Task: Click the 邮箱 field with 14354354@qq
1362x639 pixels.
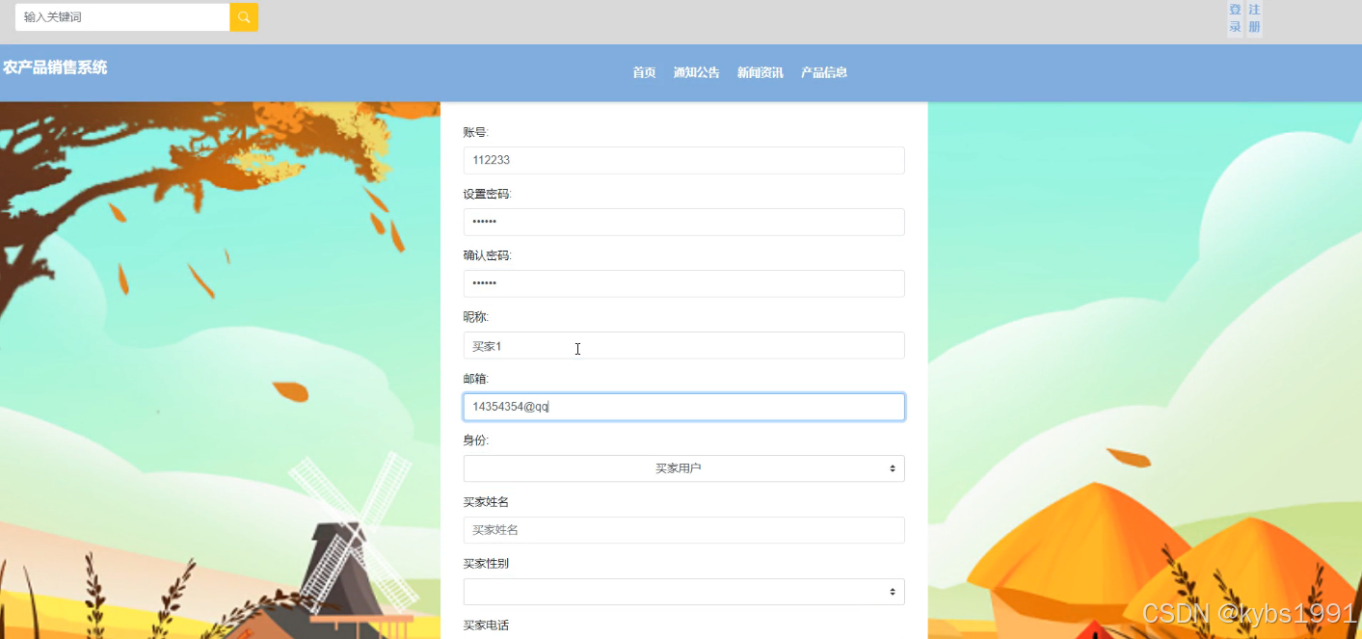Action: tap(683, 407)
